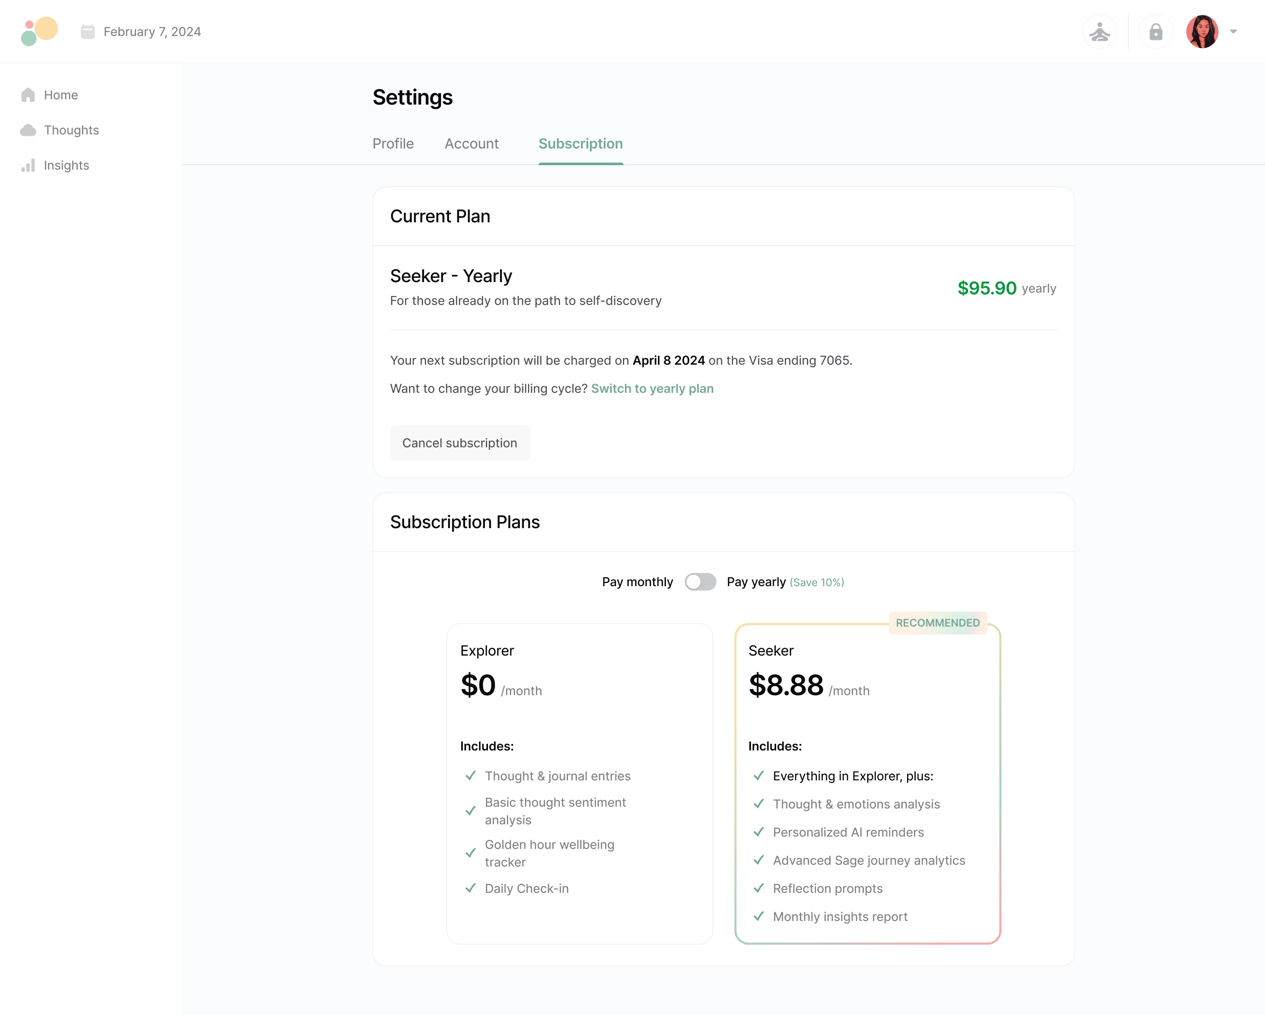Open the Insights bar chart icon

[x=28, y=166]
